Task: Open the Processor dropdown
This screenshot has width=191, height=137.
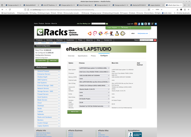Action: click(94, 72)
